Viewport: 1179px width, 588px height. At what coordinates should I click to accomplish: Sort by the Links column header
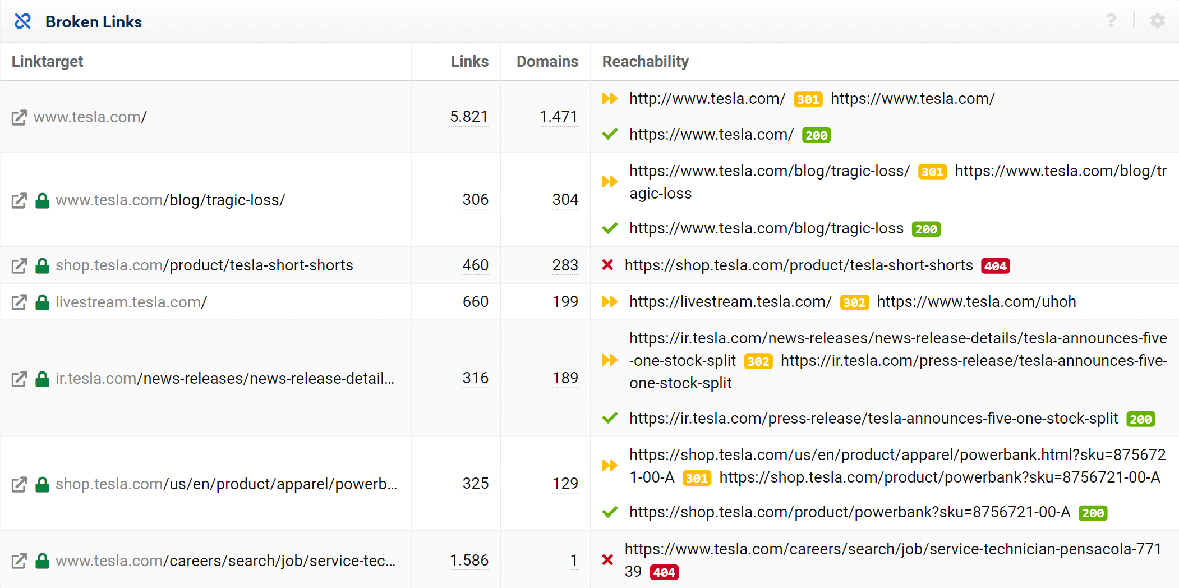pos(469,62)
